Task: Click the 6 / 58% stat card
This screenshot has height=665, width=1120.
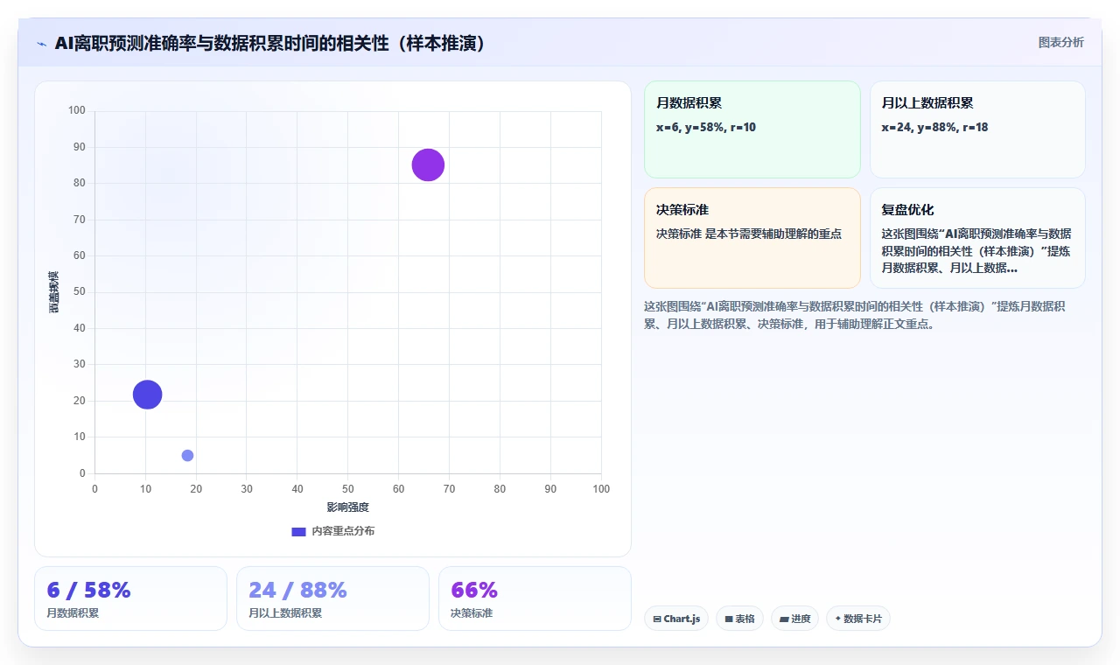Action: point(130,598)
